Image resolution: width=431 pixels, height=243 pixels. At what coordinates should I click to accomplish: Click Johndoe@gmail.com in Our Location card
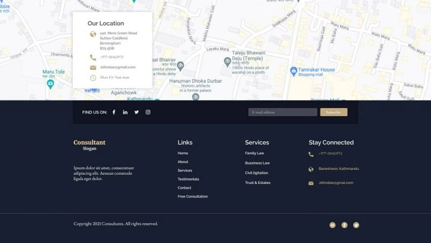(x=117, y=67)
